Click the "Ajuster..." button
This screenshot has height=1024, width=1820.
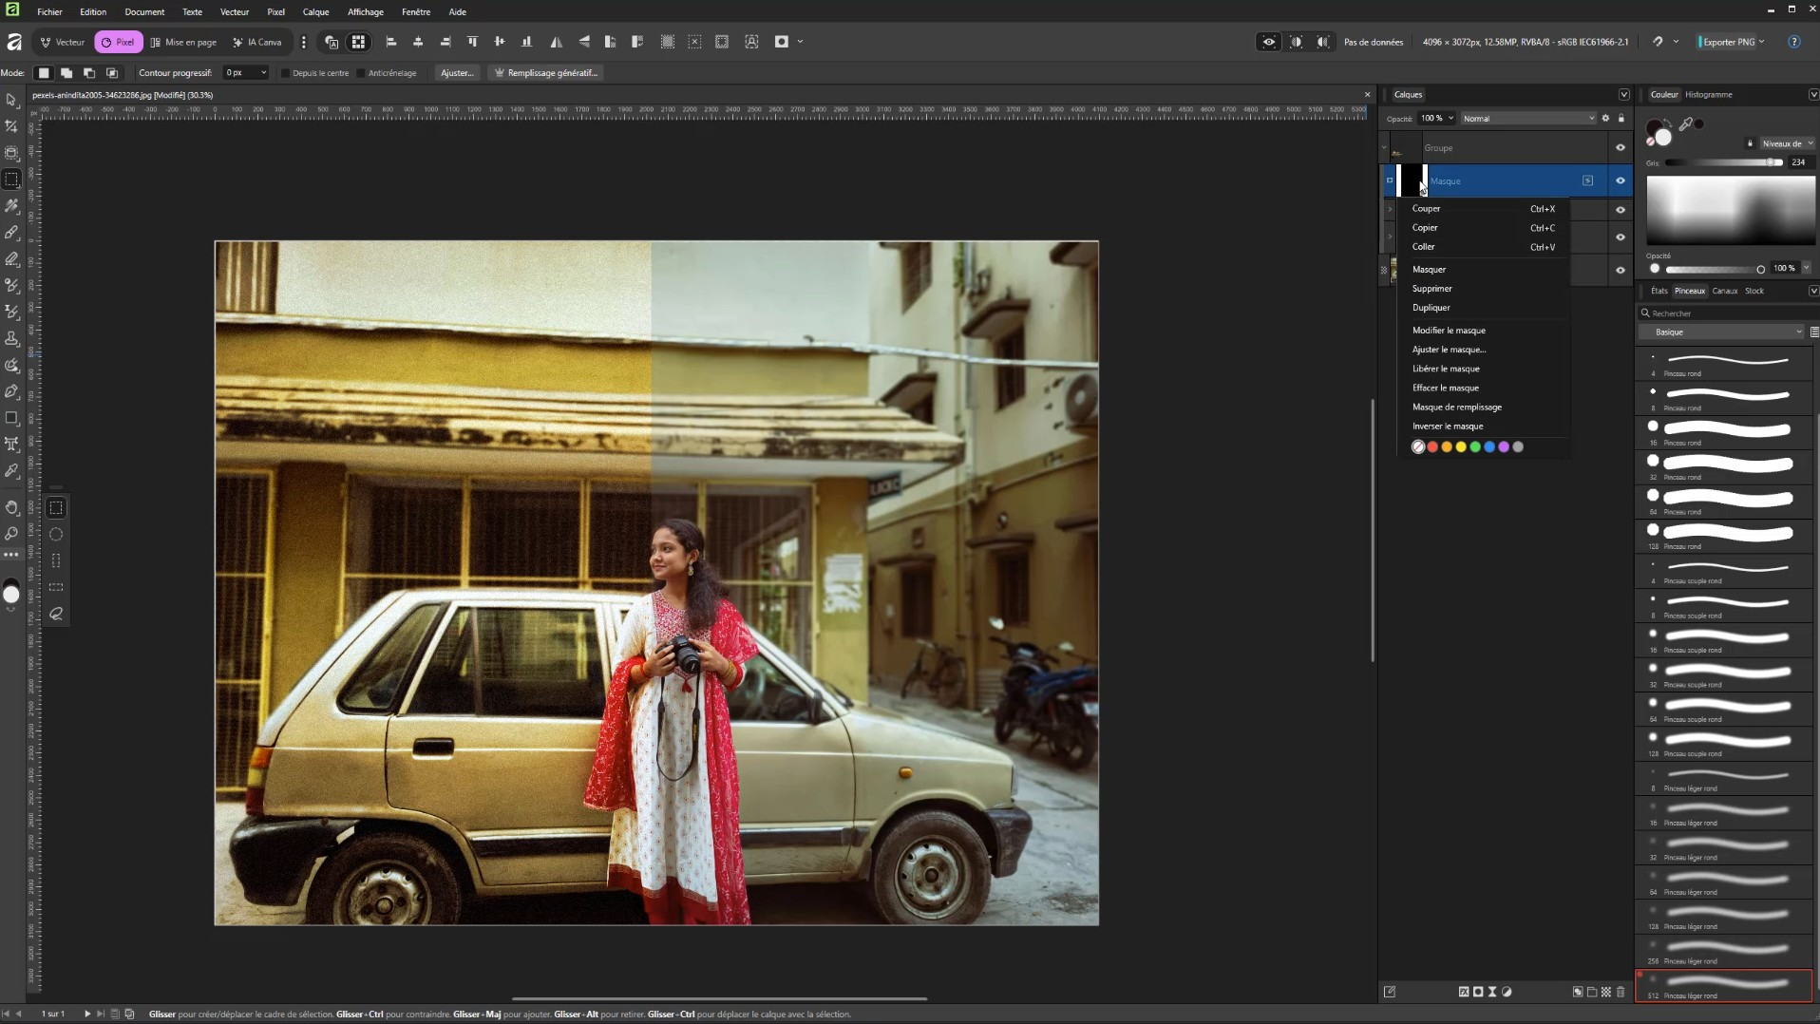click(x=457, y=73)
